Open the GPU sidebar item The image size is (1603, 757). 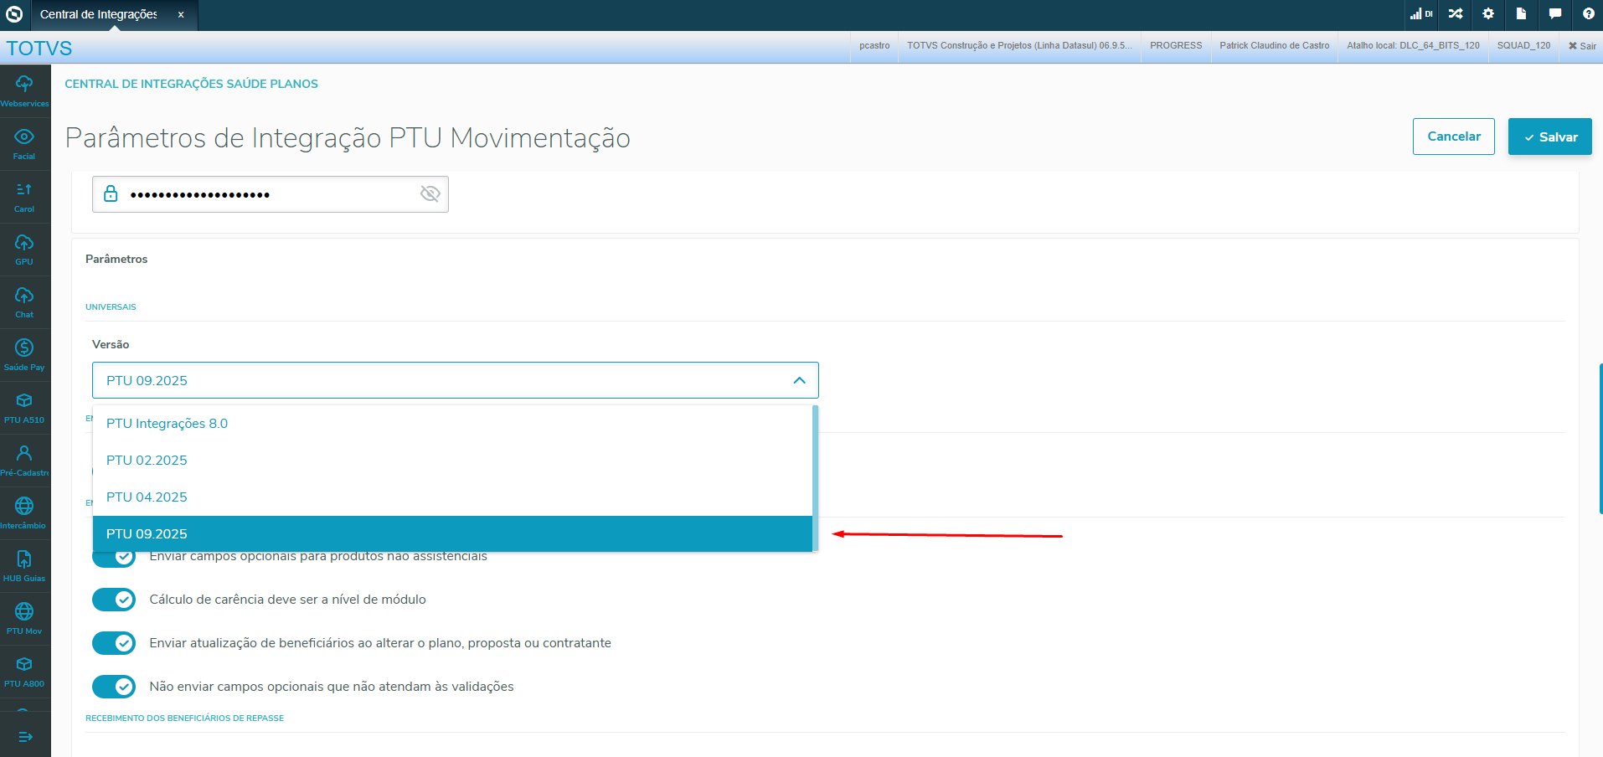[x=24, y=250]
